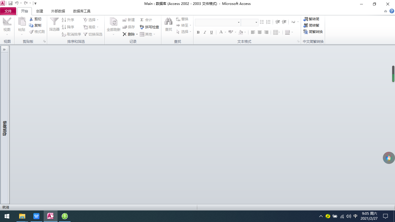The image size is (395, 222).
Task: Click the background fill color bucket
Action: [x=241, y=32]
